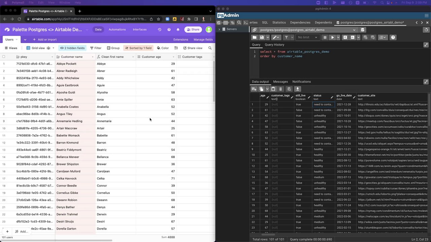The image size is (431, 242).
Task: Paste rows in pgAdmin data output
Action: click(x=273, y=89)
